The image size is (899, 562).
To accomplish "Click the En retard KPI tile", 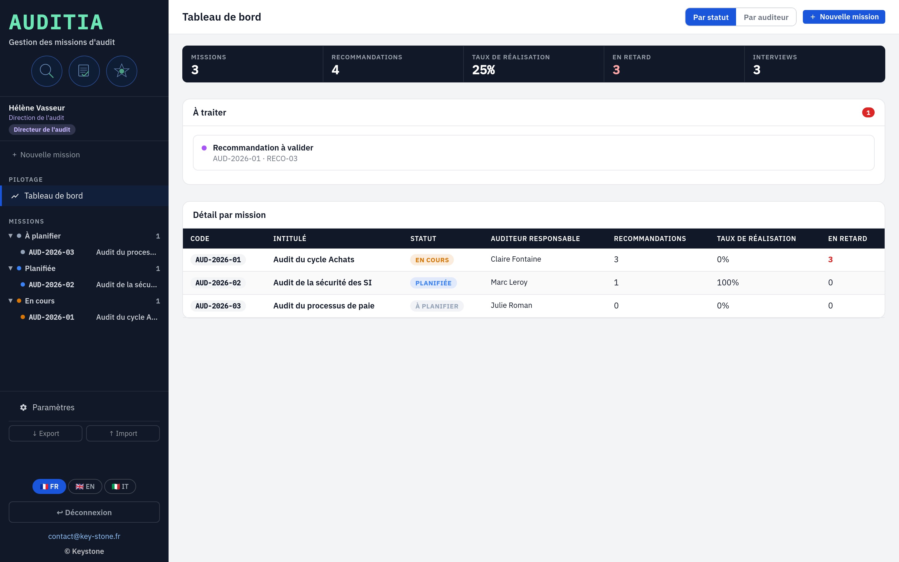I will (674, 64).
